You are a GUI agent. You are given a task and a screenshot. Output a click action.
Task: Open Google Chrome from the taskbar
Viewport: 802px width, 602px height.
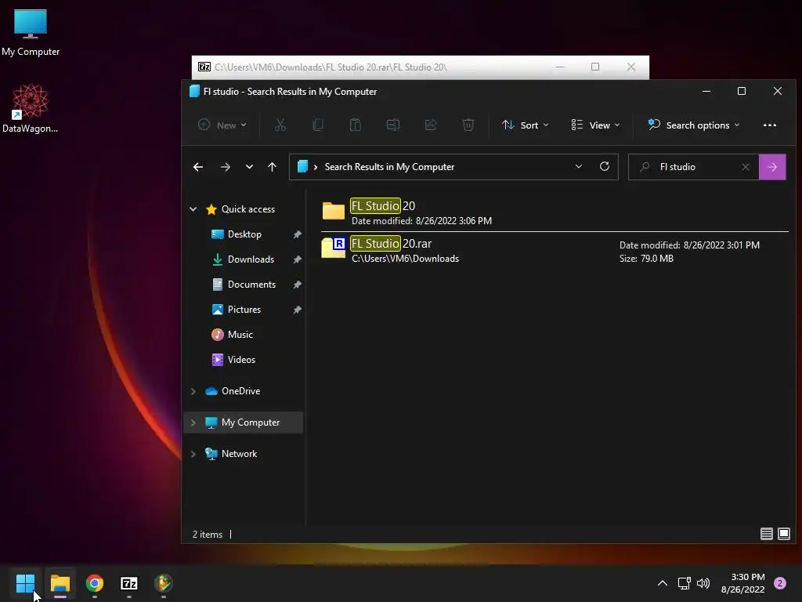(95, 583)
